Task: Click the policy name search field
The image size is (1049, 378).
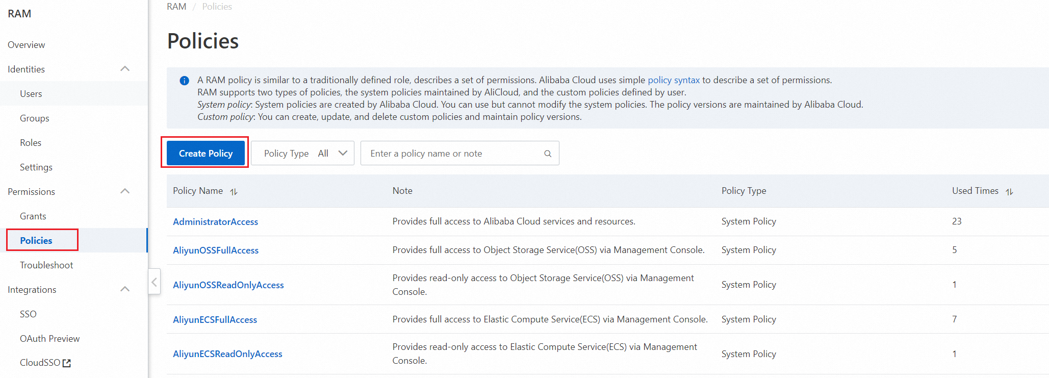Action: point(454,154)
